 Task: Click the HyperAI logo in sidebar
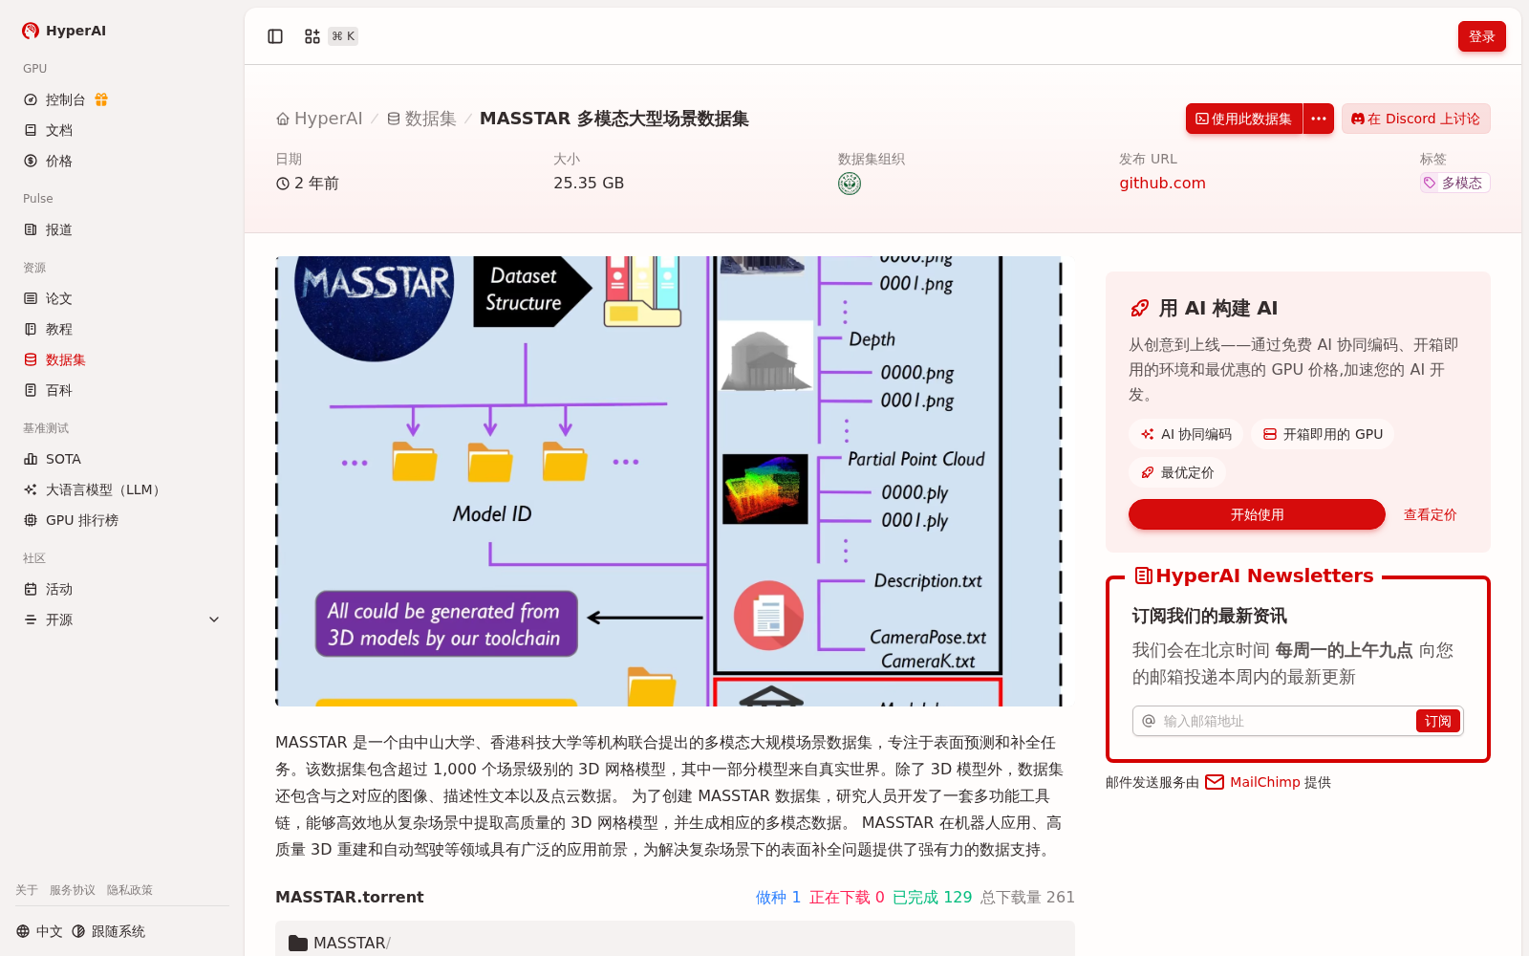[64, 31]
